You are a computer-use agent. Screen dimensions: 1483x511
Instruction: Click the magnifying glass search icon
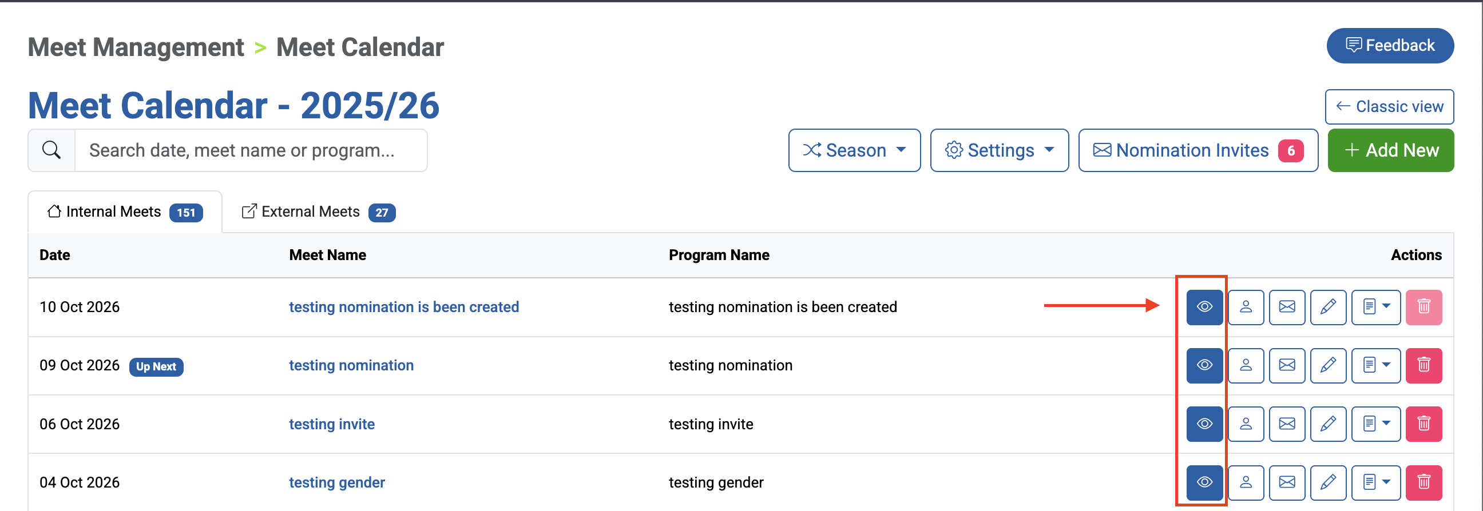51,150
